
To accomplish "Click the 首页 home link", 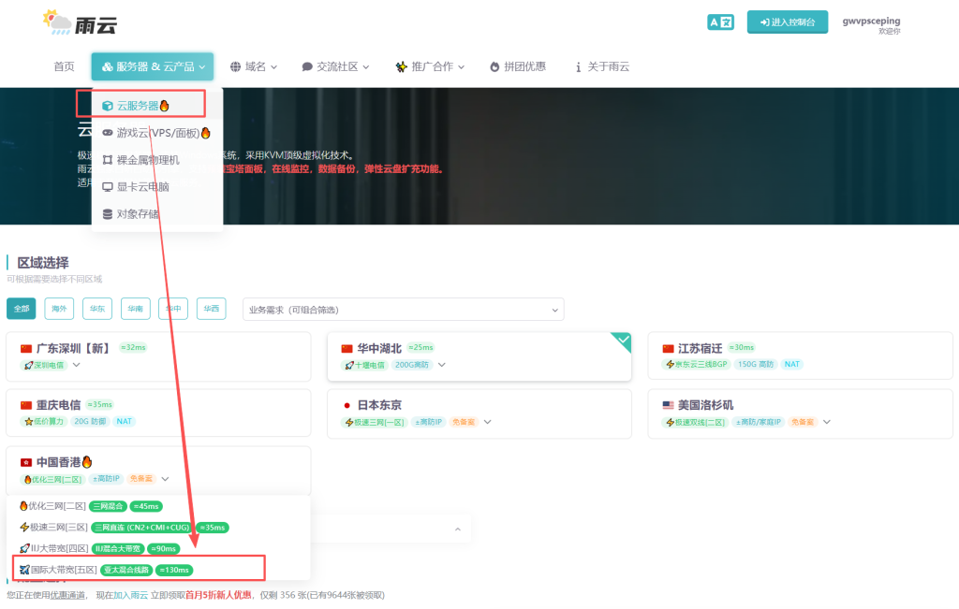I will pyautogui.click(x=63, y=66).
